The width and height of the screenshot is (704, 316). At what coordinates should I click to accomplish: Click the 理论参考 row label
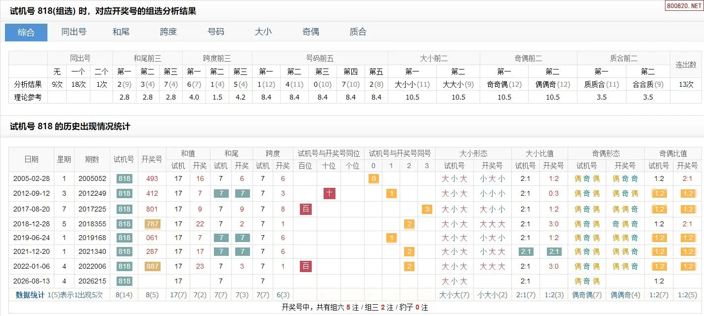28,97
